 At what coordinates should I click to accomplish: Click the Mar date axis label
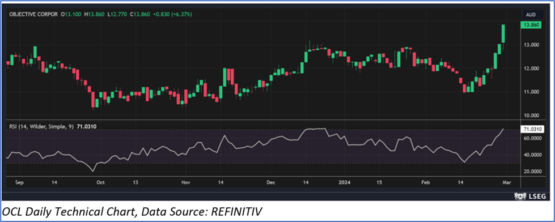click(506, 182)
